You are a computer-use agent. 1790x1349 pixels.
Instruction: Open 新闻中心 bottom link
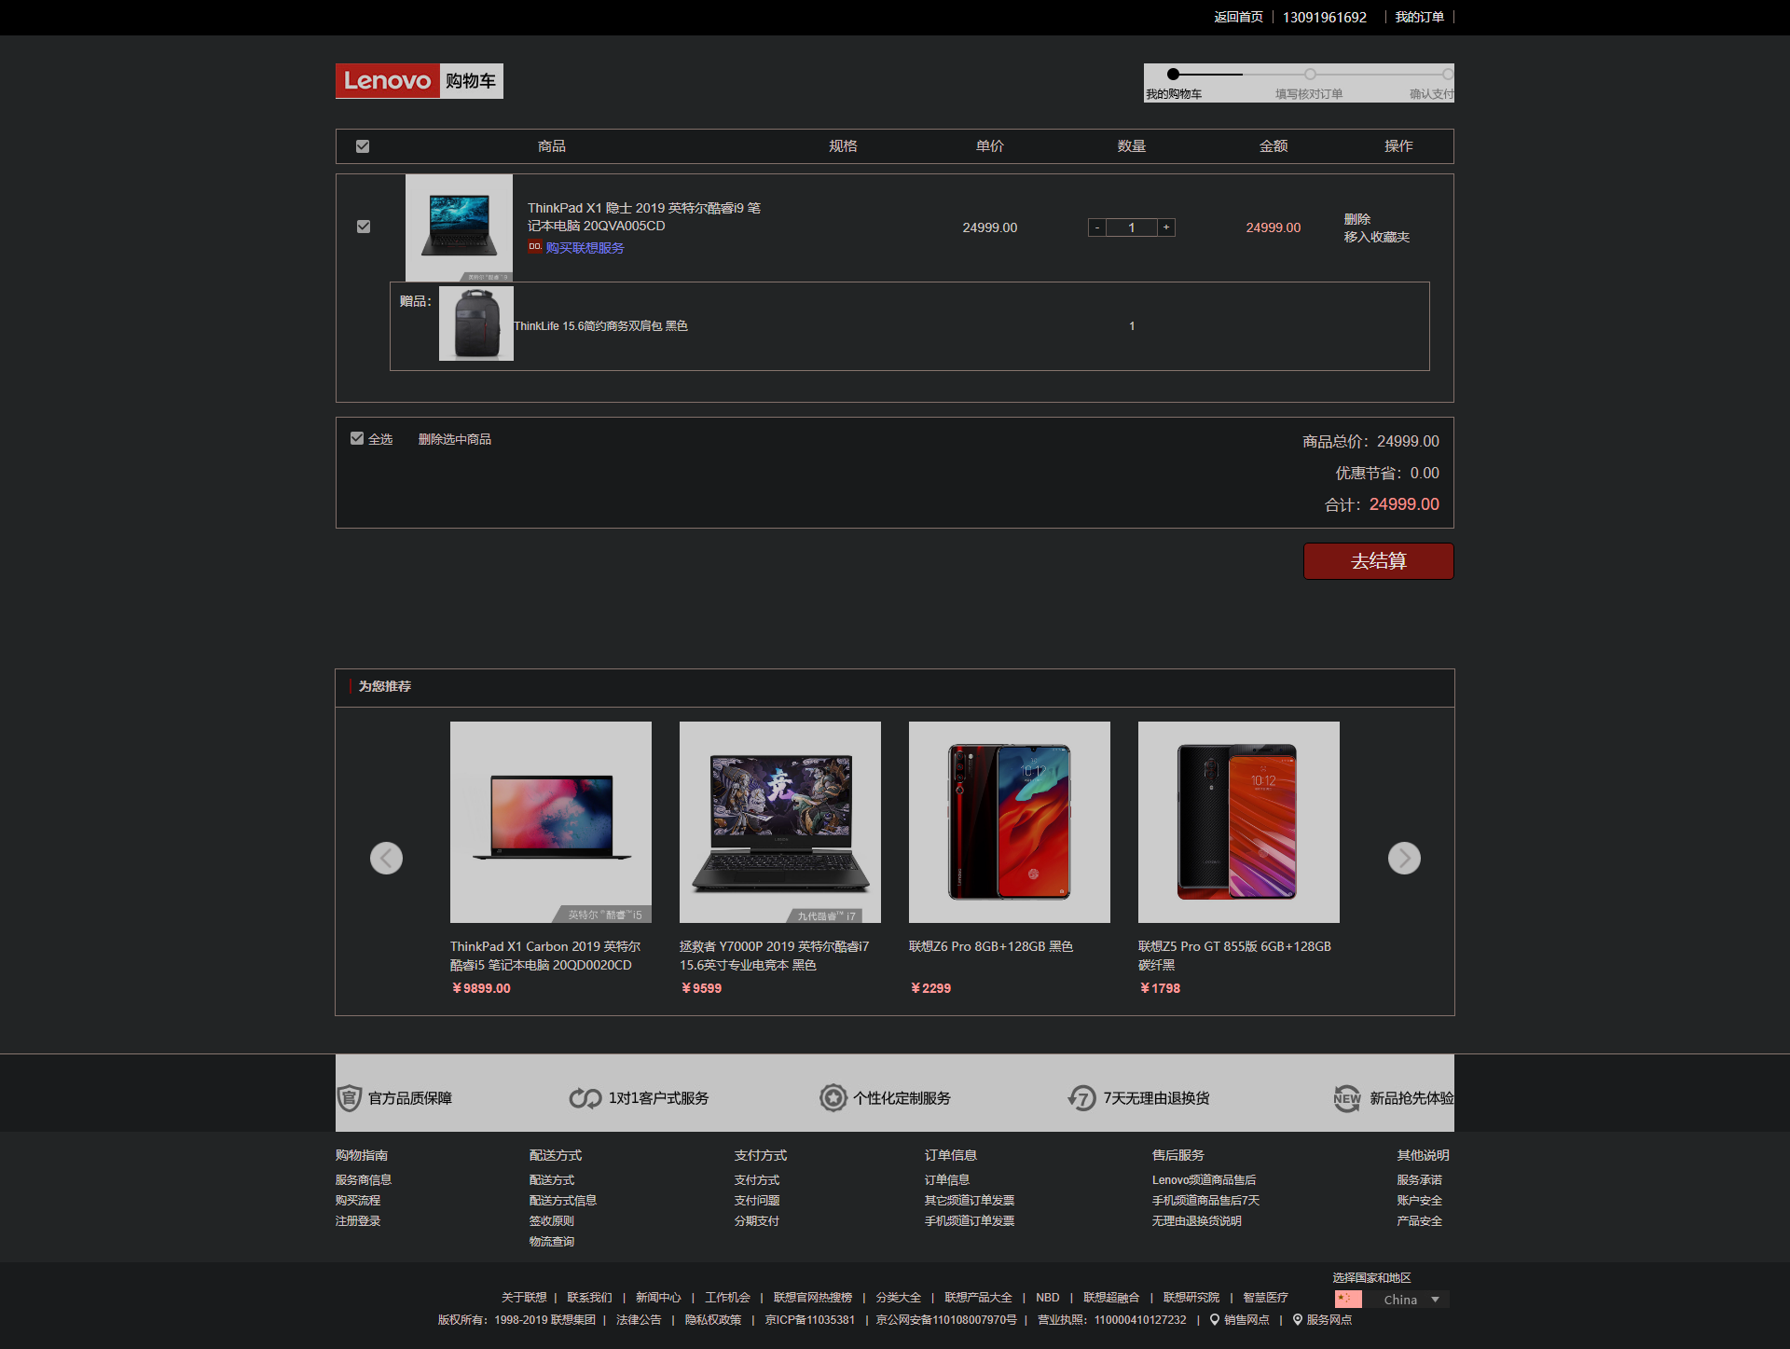(658, 1298)
